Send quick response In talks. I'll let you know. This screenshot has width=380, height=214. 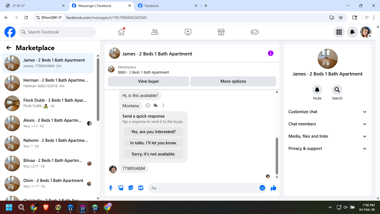pyautogui.click(x=154, y=143)
